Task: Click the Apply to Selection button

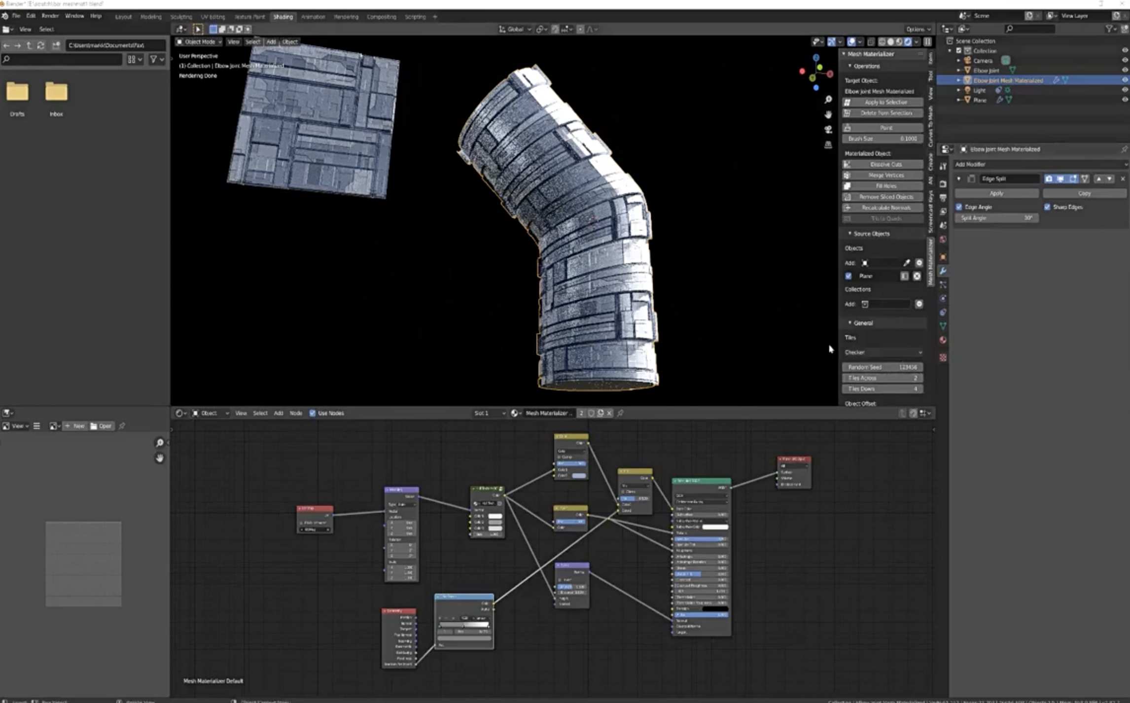Action: tap(885, 102)
